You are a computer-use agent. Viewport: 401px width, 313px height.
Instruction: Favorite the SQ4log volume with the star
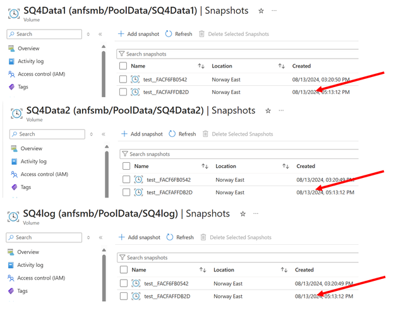pos(242,214)
